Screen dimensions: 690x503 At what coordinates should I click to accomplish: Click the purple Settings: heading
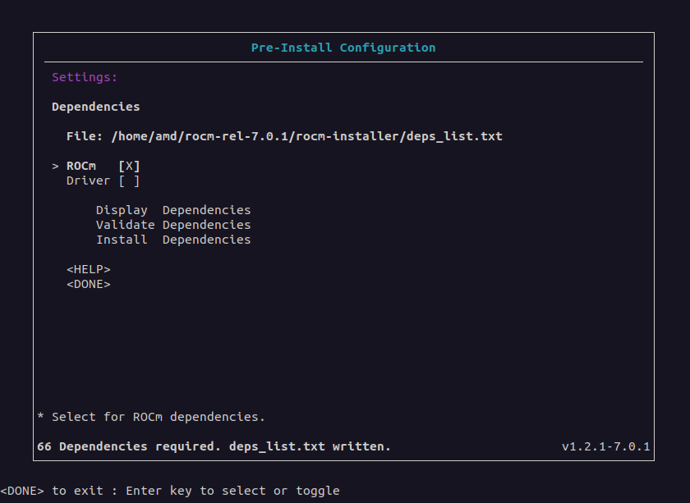(85, 77)
